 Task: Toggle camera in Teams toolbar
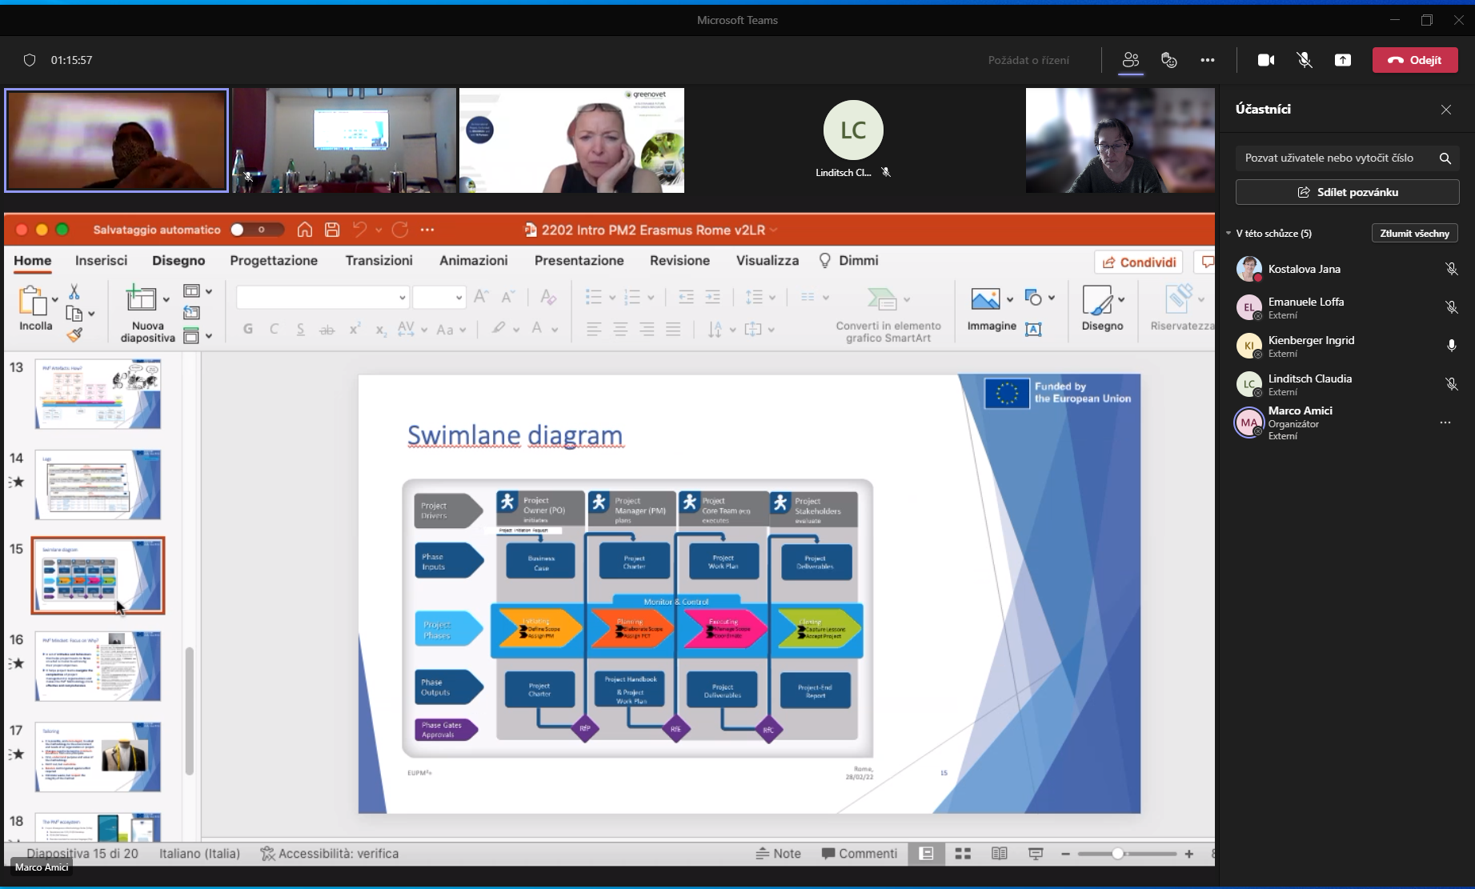(x=1265, y=60)
